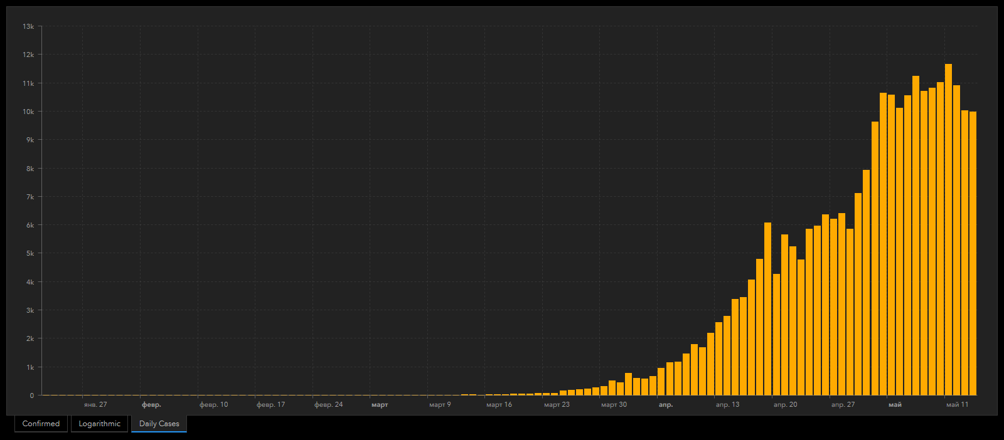Click the 'май' x-axis month label

(x=895, y=405)
